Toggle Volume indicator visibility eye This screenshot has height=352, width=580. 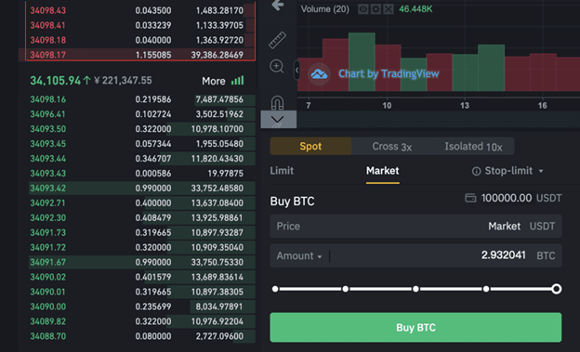coord(363,9)
